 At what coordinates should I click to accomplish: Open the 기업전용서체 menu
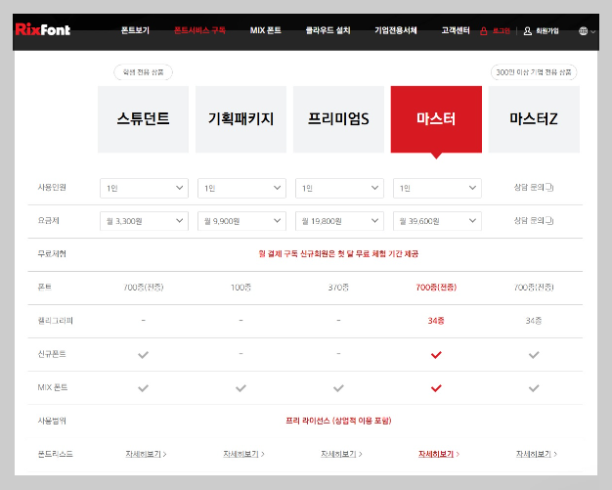[x=396, y=30]
